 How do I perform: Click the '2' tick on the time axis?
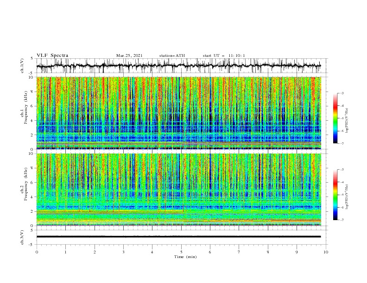pos(95,252)
